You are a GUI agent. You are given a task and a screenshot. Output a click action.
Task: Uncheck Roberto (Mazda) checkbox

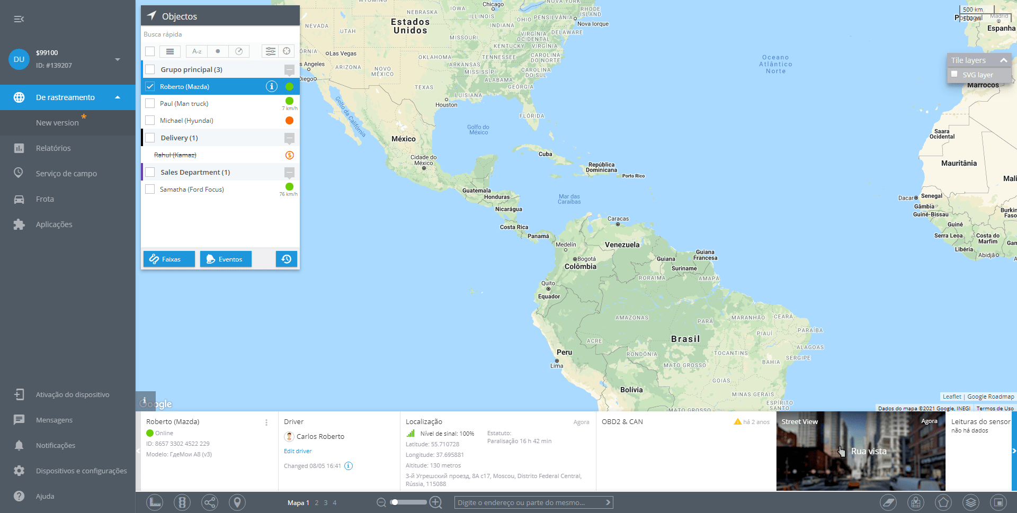click(x=150, y=86)
